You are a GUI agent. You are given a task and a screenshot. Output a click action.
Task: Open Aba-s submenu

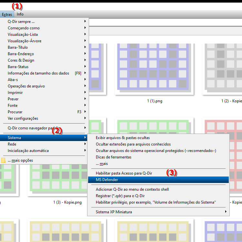tap(44, 80)
